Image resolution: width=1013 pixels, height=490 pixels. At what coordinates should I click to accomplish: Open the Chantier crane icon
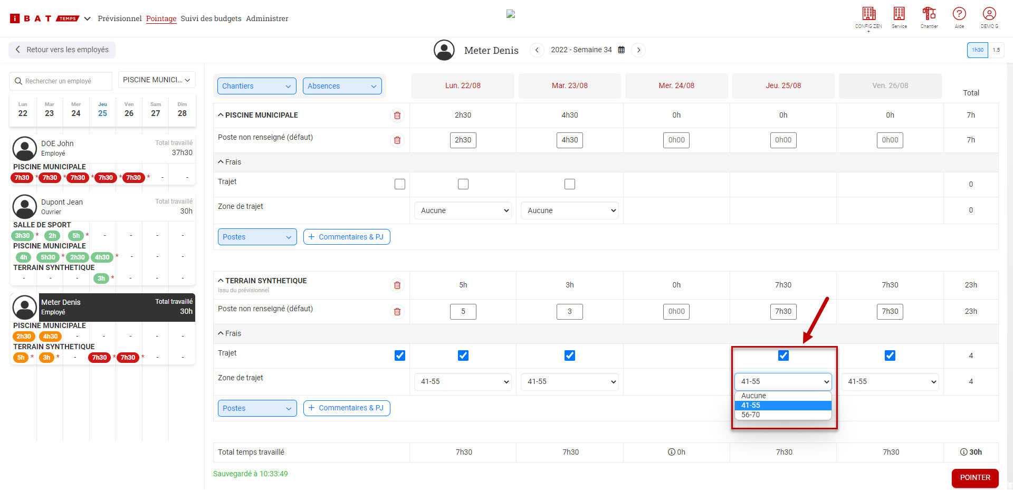(x=929, y=14)
